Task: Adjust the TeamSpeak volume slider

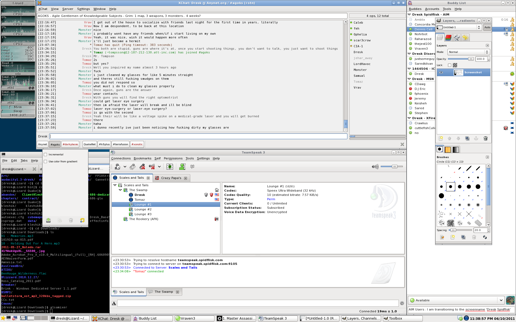Action: pos(392,167)
